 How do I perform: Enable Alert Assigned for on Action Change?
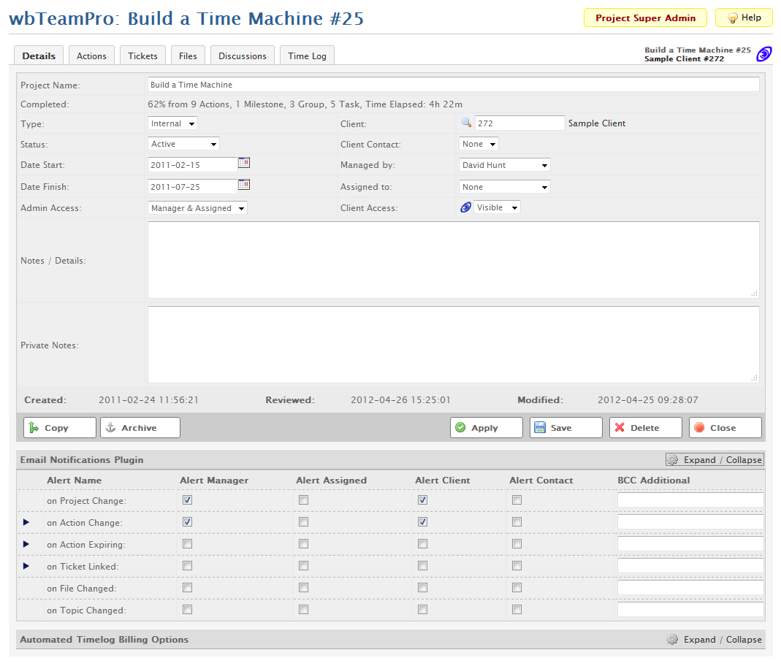tap(303, 522)
